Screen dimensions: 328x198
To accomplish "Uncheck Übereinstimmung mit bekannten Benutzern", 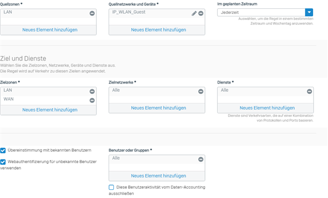I will point(3,150).
